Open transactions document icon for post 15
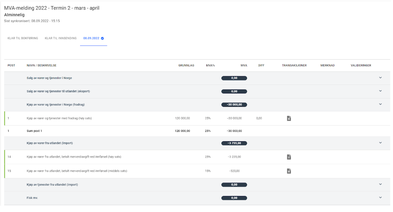This screenshot has height=212, width=393. (289, 171)
